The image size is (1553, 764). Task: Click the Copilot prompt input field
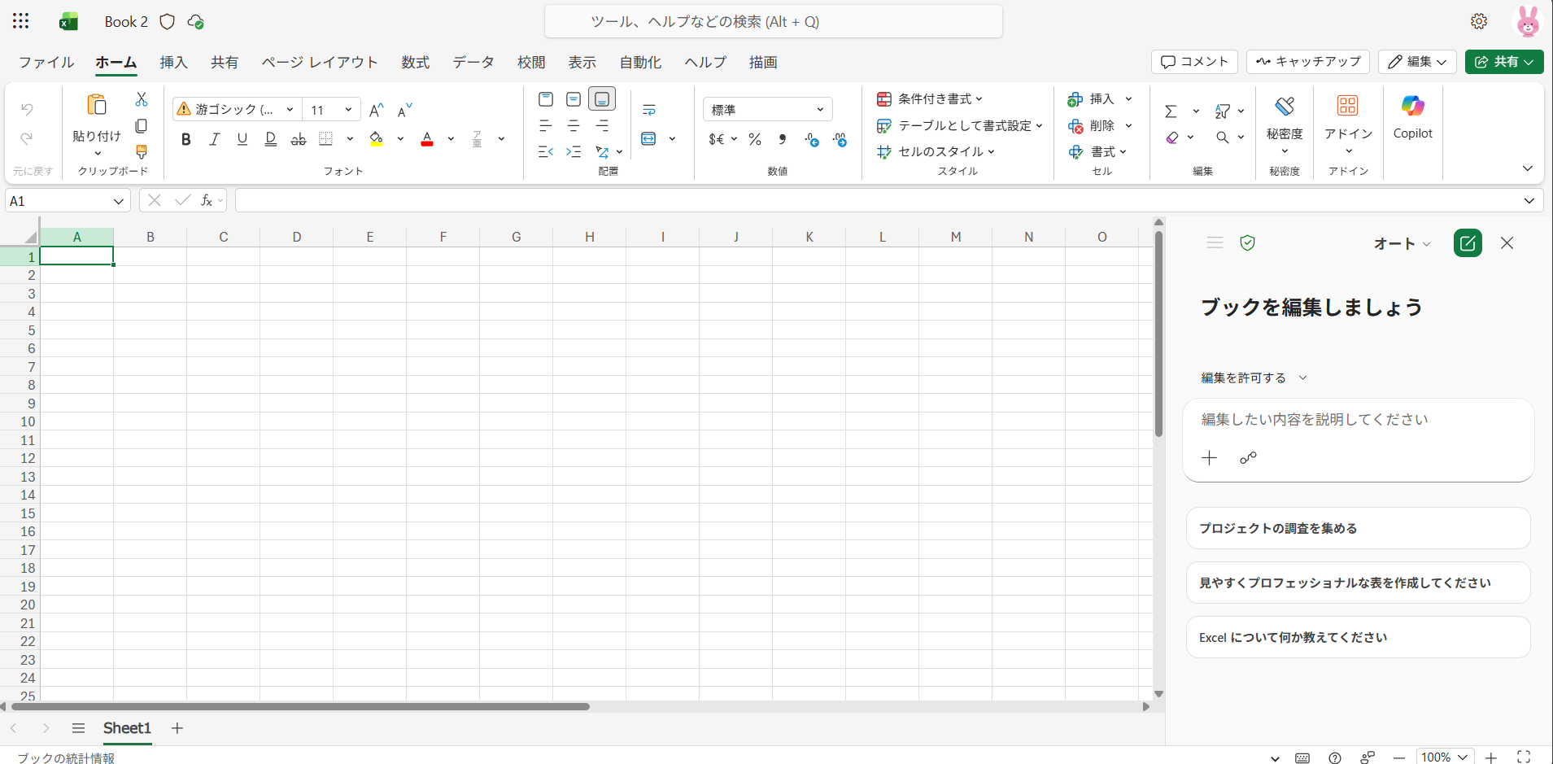(x=1357, y=420)
